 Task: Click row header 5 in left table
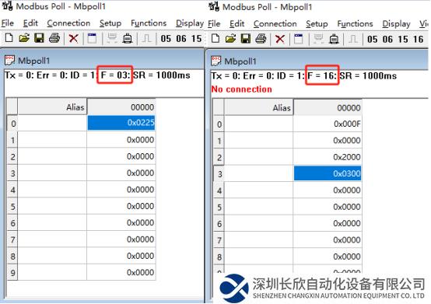(x=12, y=206)
